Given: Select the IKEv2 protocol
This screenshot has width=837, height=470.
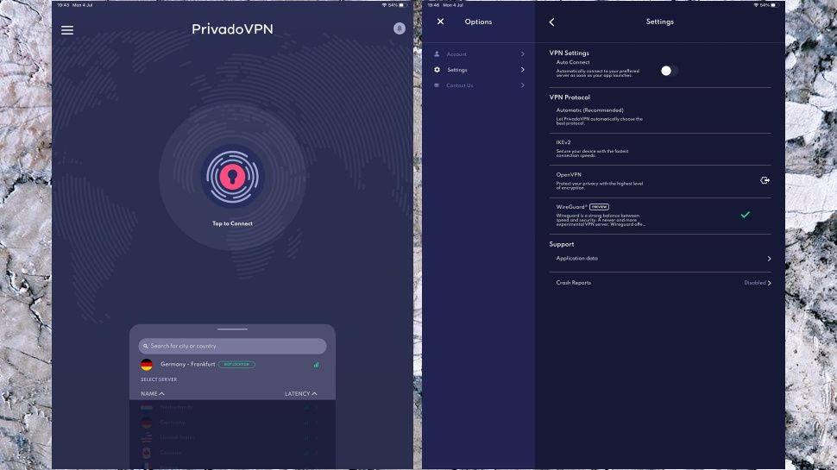Looking at the screenshot, I should point(660,149).
